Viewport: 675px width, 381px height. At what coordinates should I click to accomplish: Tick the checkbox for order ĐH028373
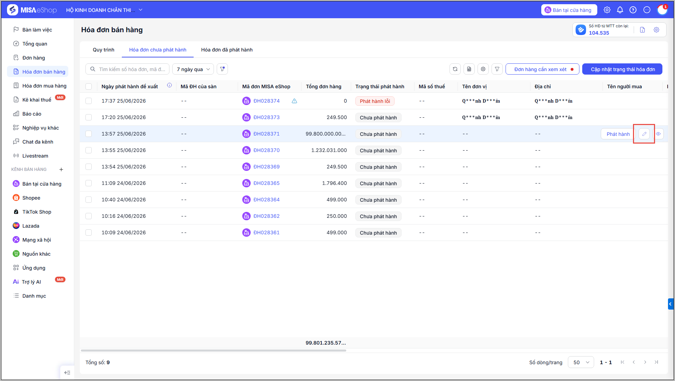click(89, 117)
